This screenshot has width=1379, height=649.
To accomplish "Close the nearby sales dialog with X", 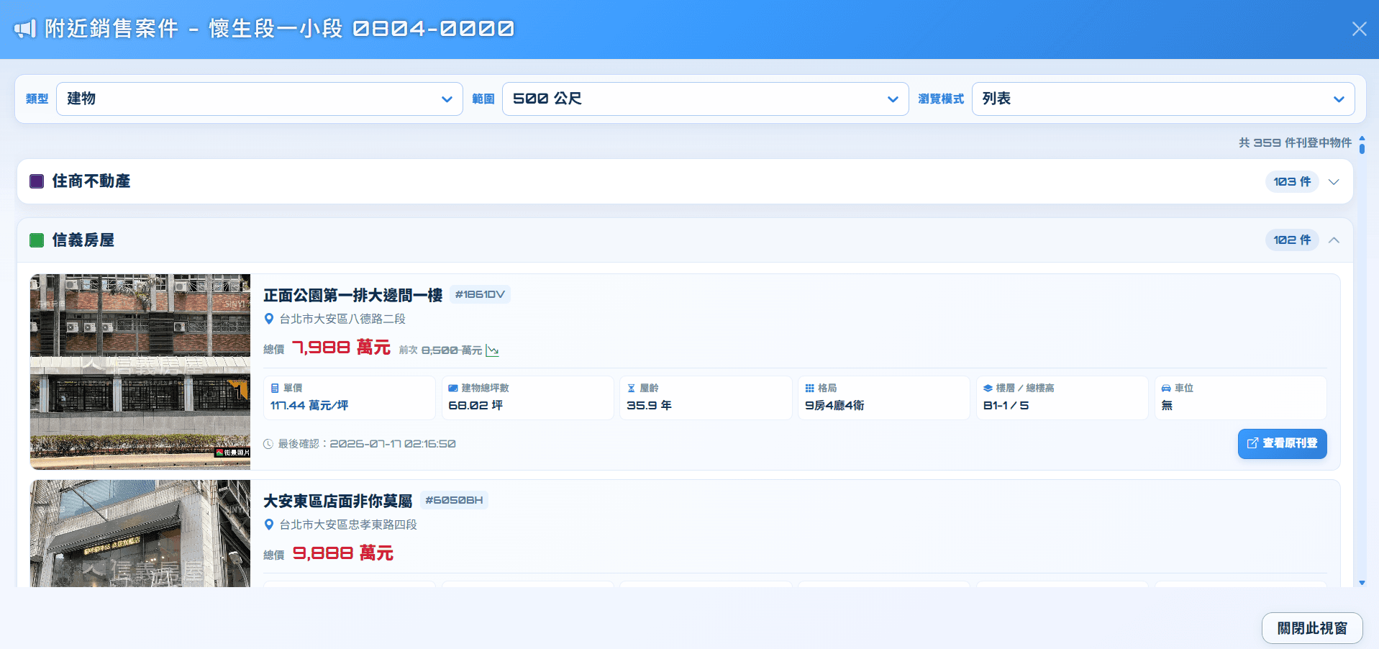I will point(1359,29).
